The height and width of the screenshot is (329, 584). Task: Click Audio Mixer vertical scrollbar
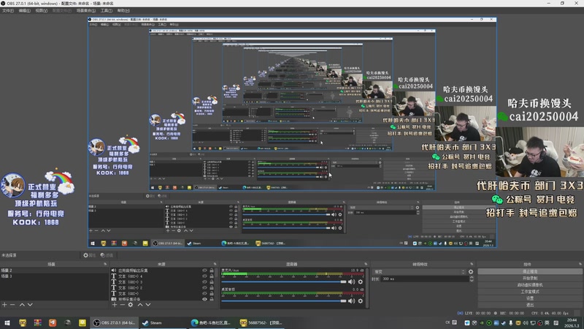point(367,287)
